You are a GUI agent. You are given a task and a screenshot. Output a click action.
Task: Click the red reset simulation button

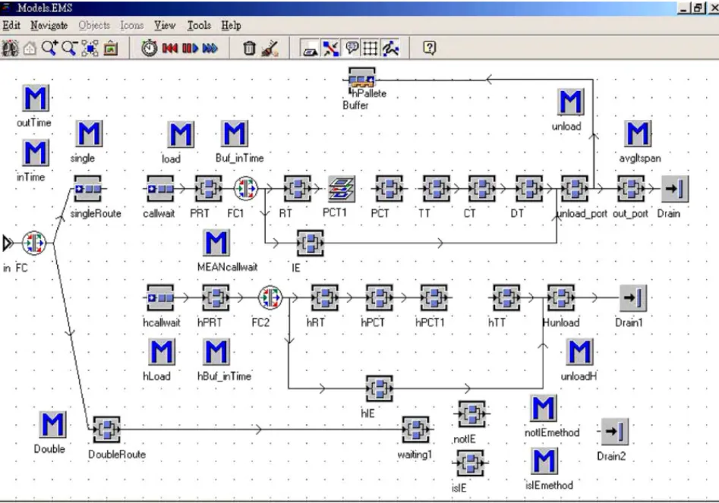pos(169,48)
